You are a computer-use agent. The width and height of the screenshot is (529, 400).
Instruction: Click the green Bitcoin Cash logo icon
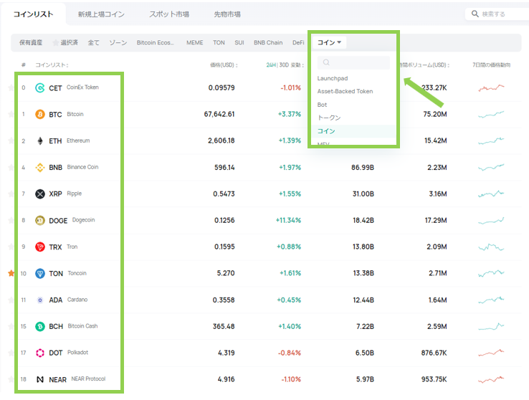click(40, 326)
